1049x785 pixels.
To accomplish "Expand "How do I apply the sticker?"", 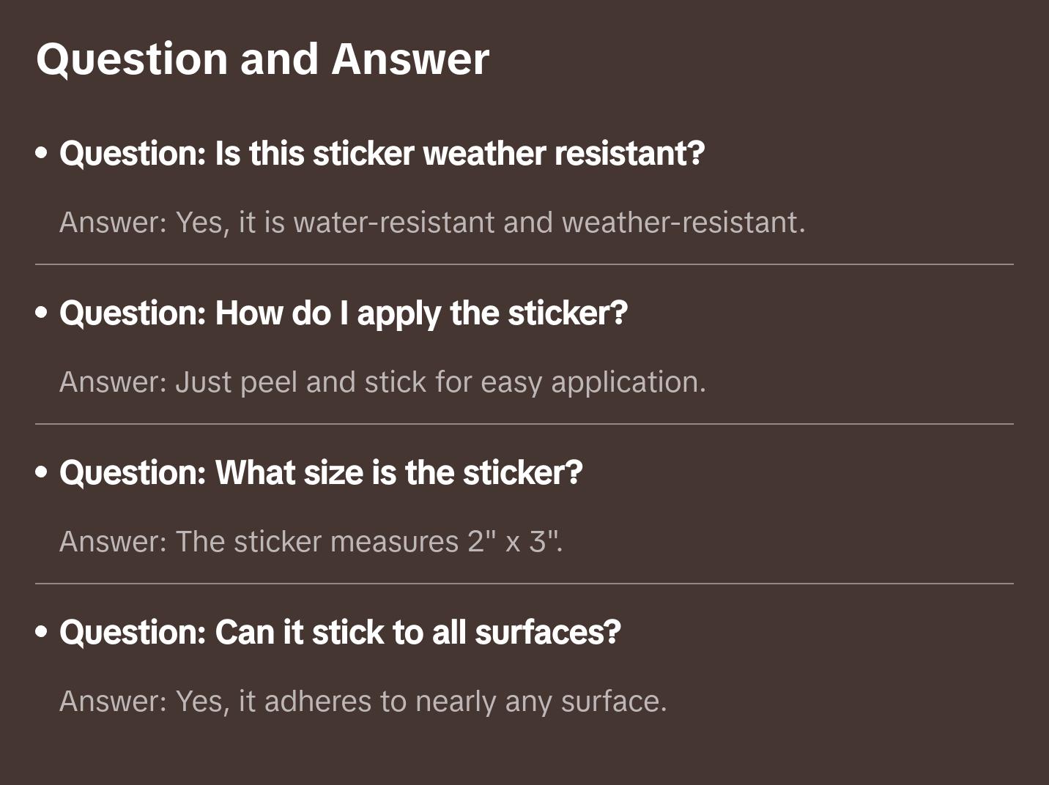I will 344,313.
